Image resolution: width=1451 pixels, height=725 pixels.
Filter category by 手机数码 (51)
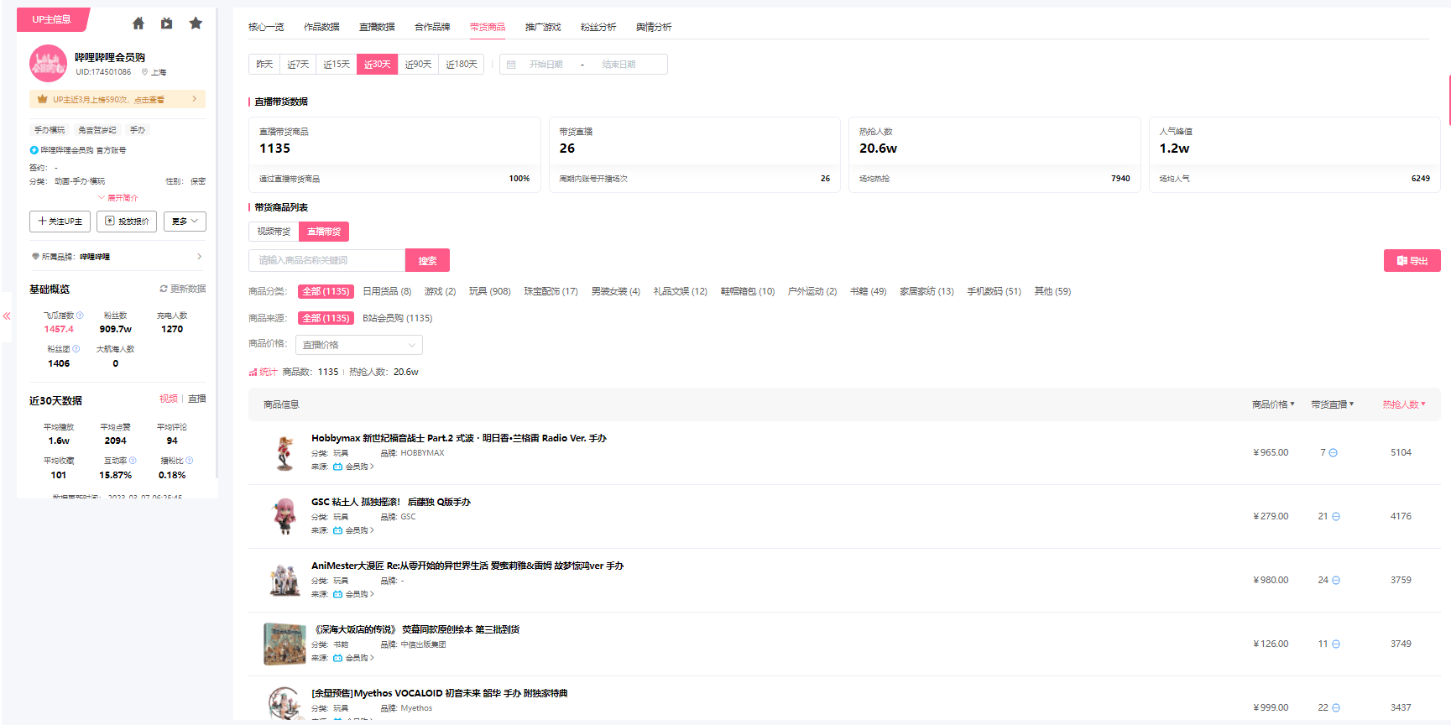point(994,291)
